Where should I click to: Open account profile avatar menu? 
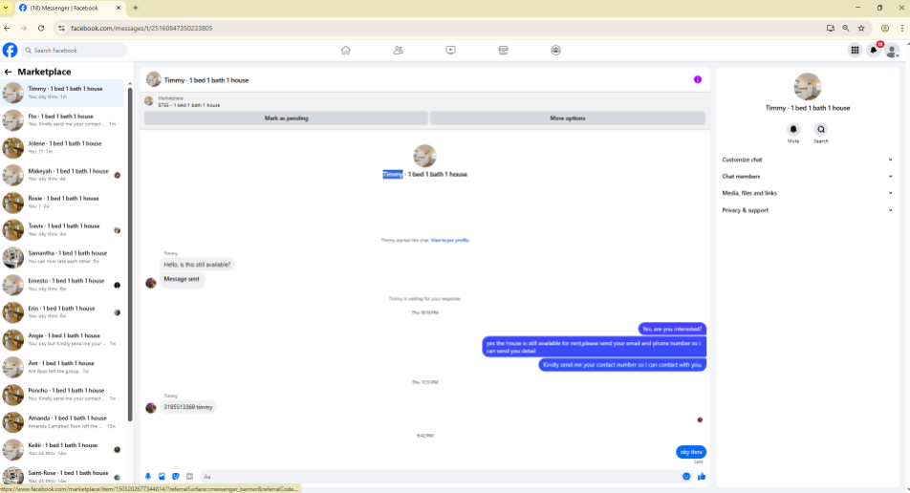(x=893, y=51)
